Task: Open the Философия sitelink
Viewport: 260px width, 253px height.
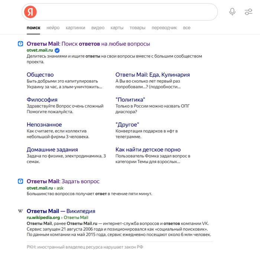Action: coord(42,99)
